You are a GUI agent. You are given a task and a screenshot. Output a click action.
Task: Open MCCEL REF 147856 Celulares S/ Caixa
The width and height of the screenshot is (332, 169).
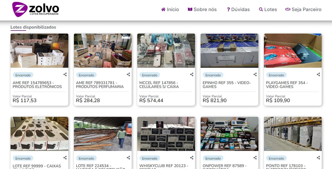[159, 85]
